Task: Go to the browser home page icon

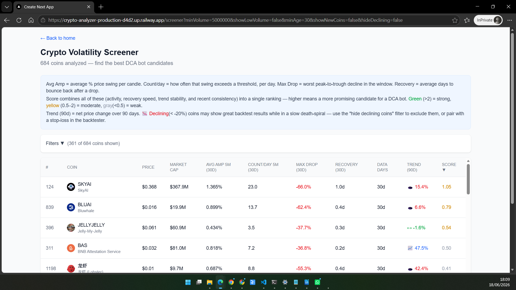Action: pos(31,20)
